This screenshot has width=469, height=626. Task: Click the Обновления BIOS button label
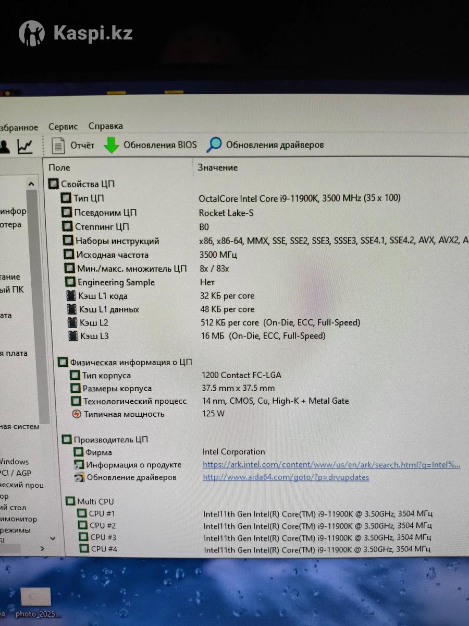point(159,145)
